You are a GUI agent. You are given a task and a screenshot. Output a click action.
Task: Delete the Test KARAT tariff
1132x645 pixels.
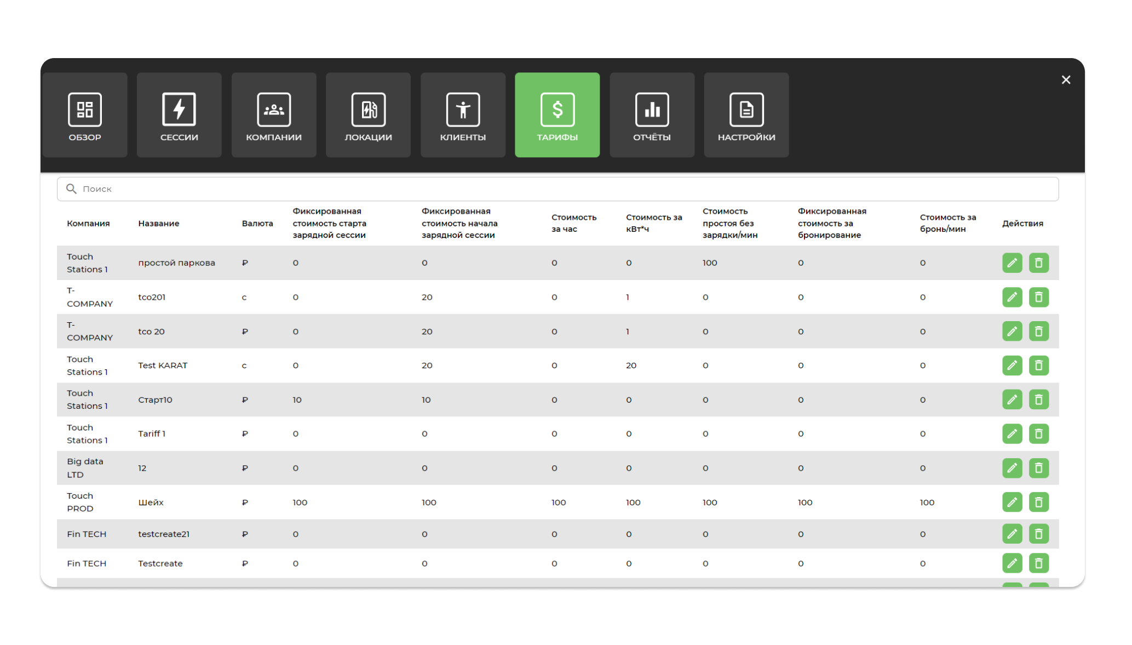(x=1038, y=366)
